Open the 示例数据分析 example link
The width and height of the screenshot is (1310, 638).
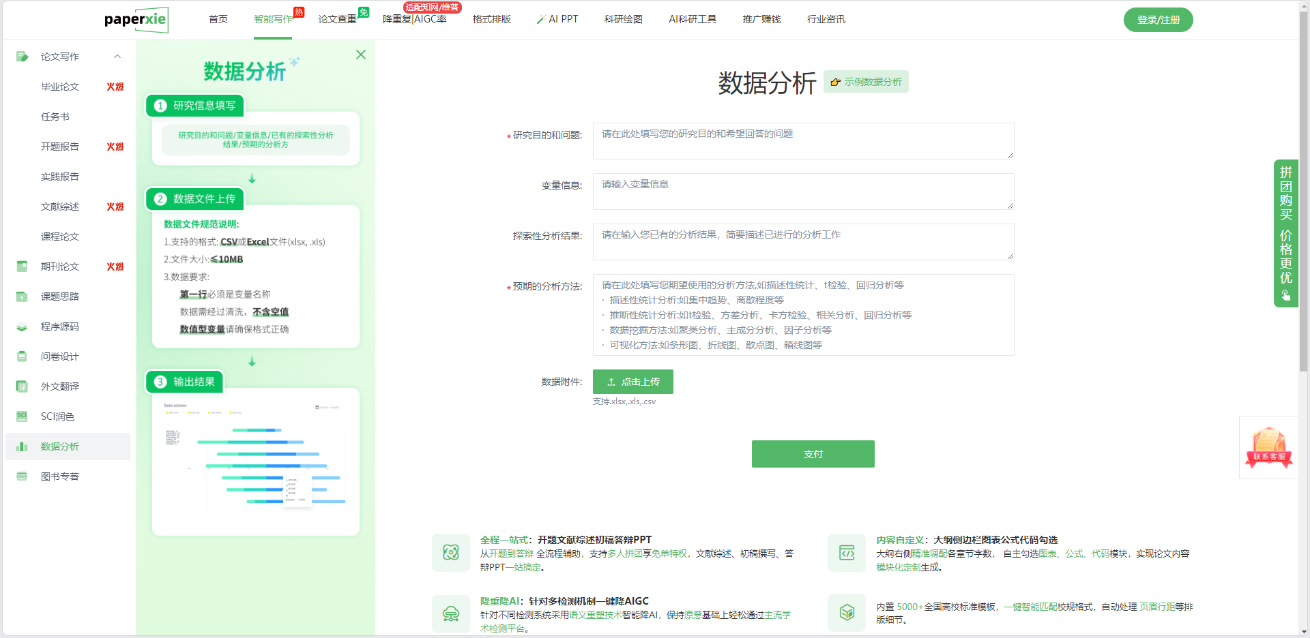pyautogui.click(x=866, y=82)
